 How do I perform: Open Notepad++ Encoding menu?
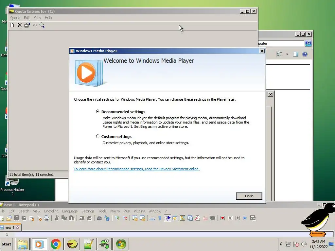tap(51, 211)
